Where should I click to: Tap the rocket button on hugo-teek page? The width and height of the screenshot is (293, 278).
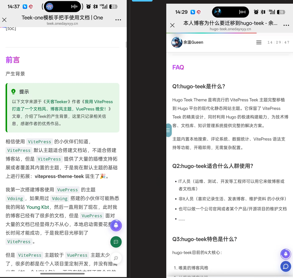coord(285,254)
